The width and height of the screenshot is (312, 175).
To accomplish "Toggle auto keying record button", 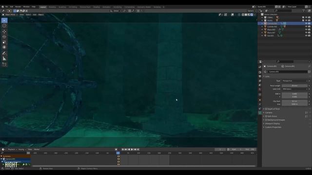I will 116,149.
